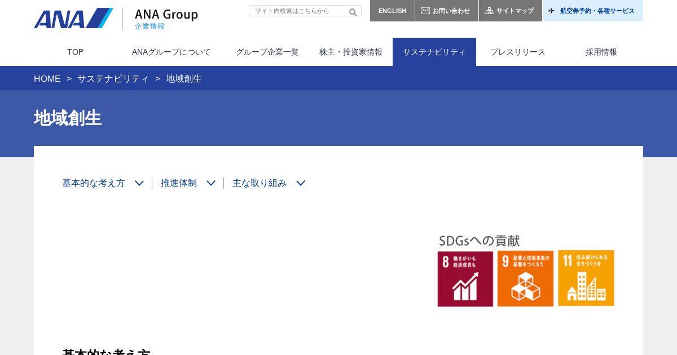Jump to 主な取り組み section
Image resolution: width=677 pixels, height=355 pixels.
point(260,183)
